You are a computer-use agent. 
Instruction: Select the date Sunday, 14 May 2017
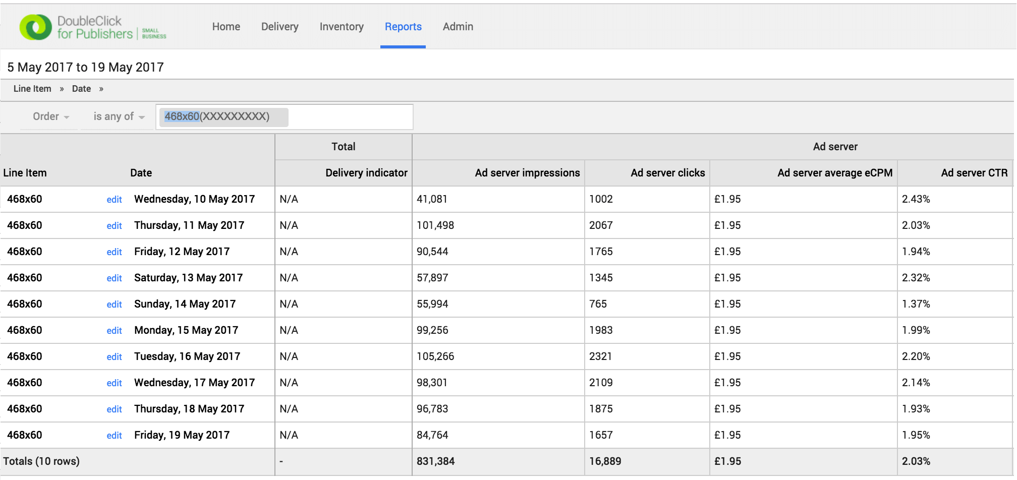(x=185, y=304)
